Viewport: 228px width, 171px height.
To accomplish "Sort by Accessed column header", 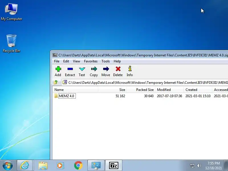I will pyautogui.click(x=220, y=90).
